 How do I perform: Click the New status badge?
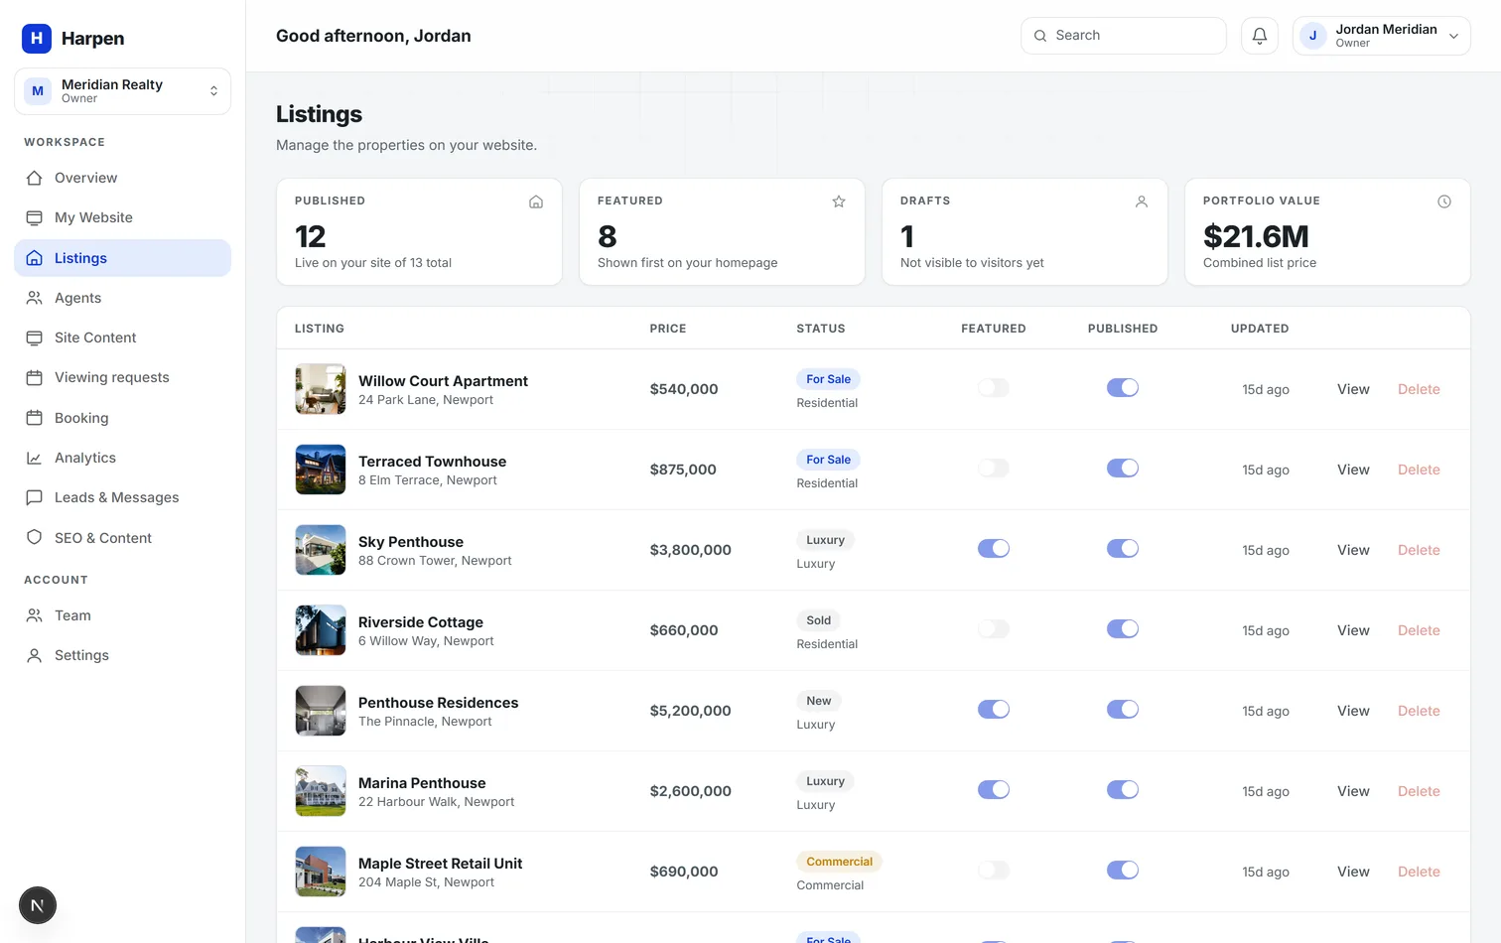click(819, 701)
